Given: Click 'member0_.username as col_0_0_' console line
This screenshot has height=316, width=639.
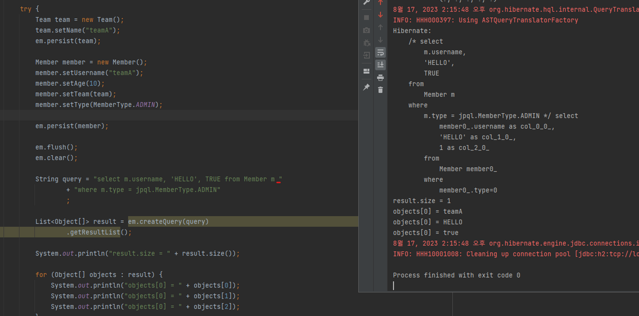Looking at the screenshot, I should [497, 127].
